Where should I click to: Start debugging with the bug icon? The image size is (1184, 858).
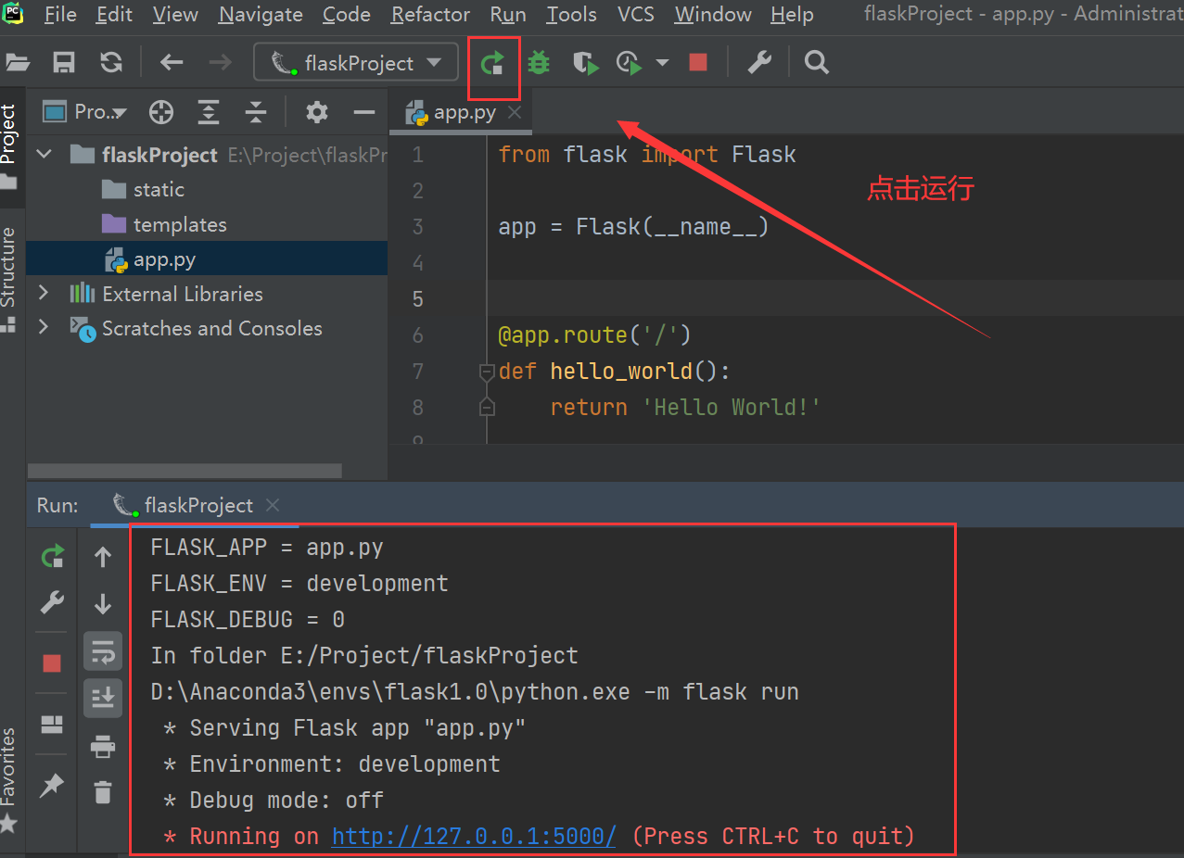[x=539, y=63]
